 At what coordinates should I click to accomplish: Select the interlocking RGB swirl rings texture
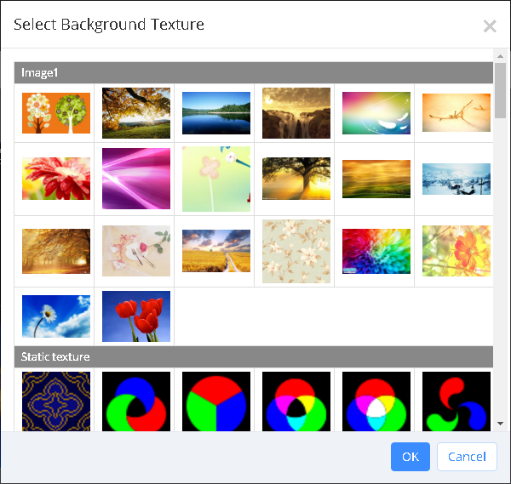tap(136, 401)
